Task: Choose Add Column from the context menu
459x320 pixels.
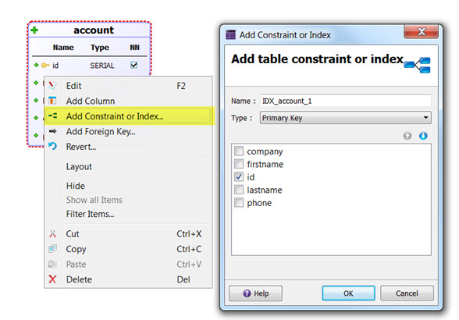Action: [x=128, y=101]
